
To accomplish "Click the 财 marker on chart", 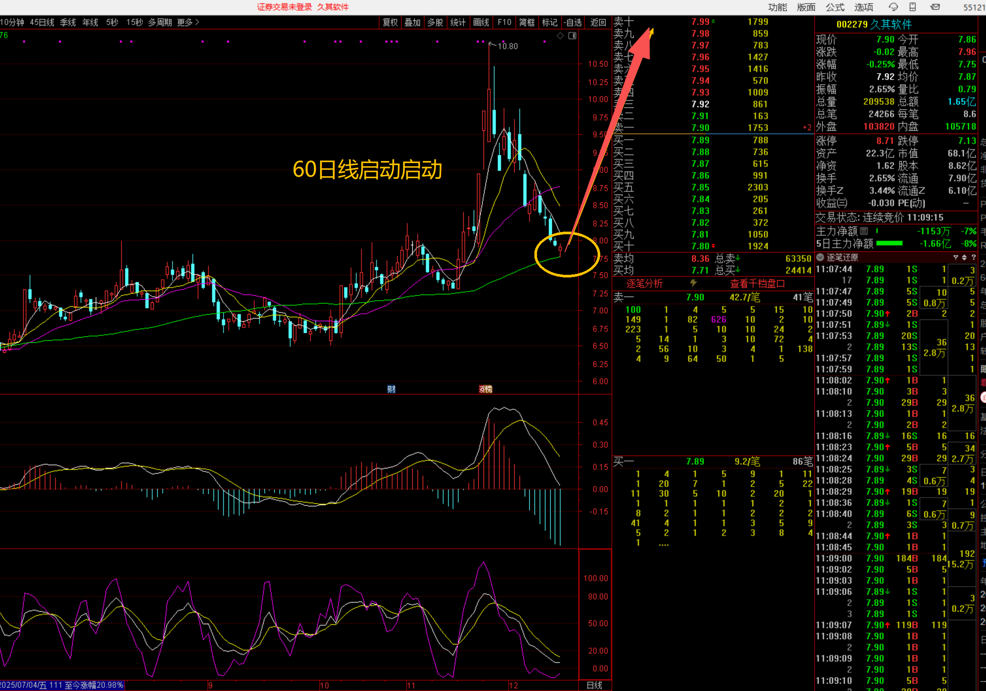I will (x=391, y=389).
